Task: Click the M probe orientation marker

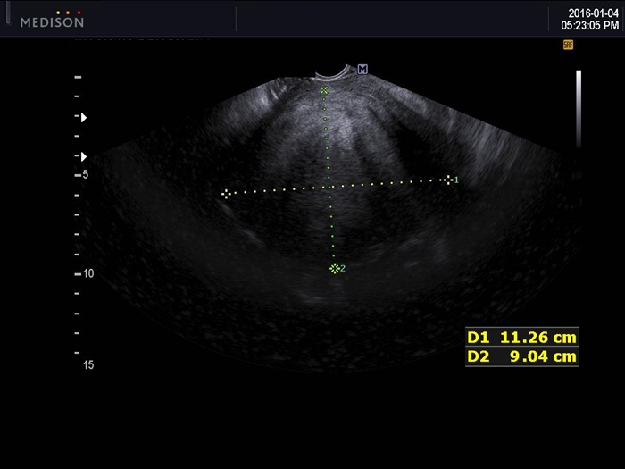Action: coord(362,70)
